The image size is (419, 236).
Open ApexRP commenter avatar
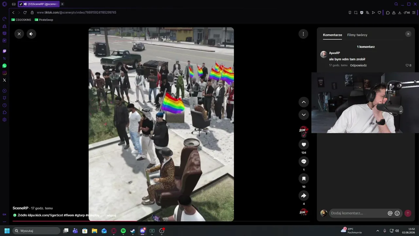(324, 54)
